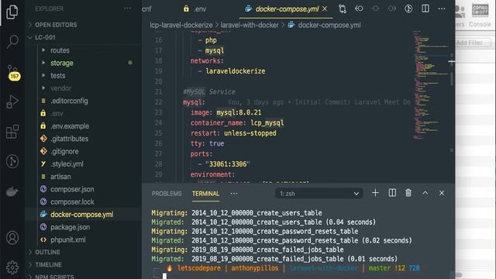
Task: Select the 1: zsh terminal dropdown
Action: (319, 193)
